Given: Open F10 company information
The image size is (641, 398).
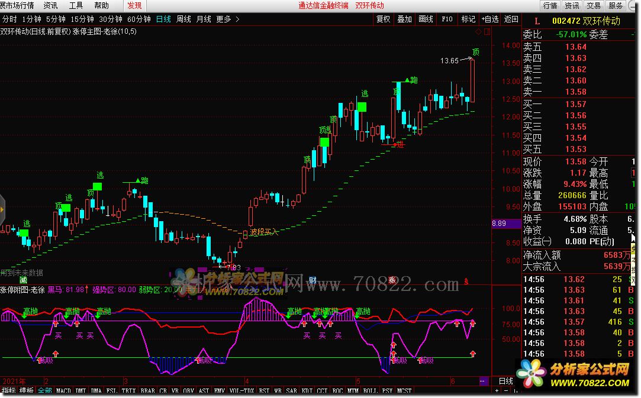Looking at the screenshot, I should (x=447, y=19).
